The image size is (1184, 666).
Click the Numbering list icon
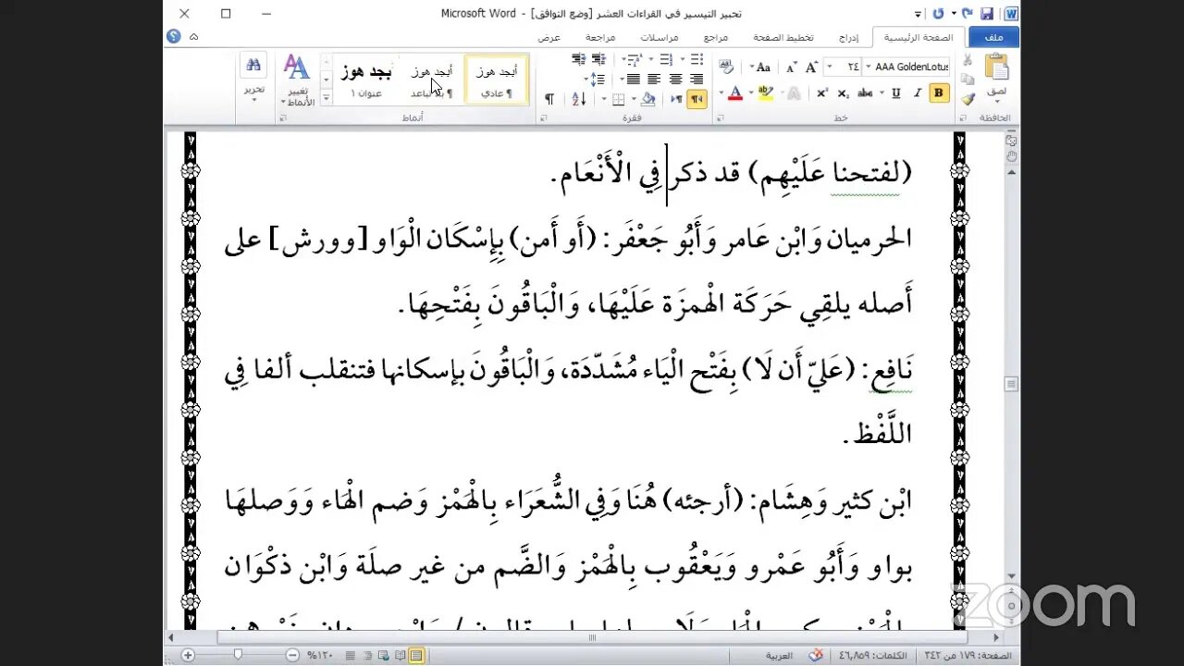tap(666, 59)
